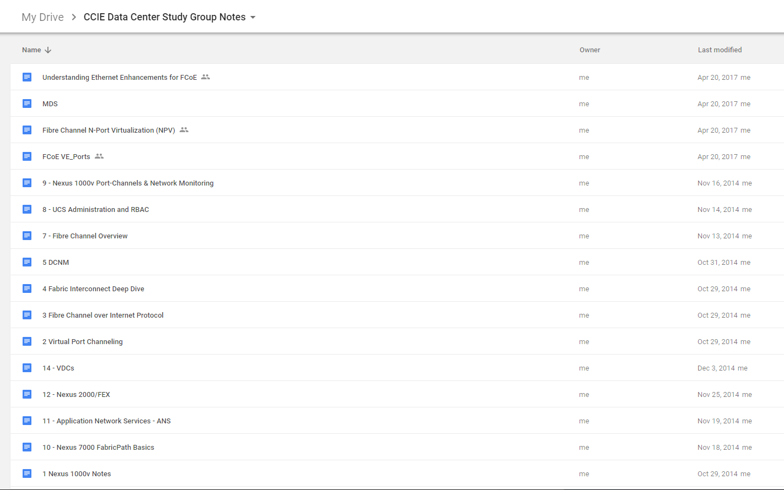This screenshot has width=784, height=490.
Task: Select 10 - Nexus 7000 FabricPath Basics
Action: tap(98, 448)
